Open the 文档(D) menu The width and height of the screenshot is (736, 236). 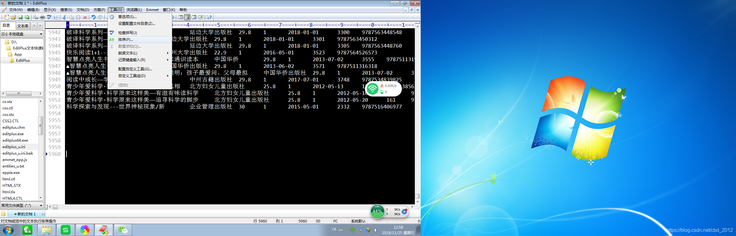pos(83,10)
